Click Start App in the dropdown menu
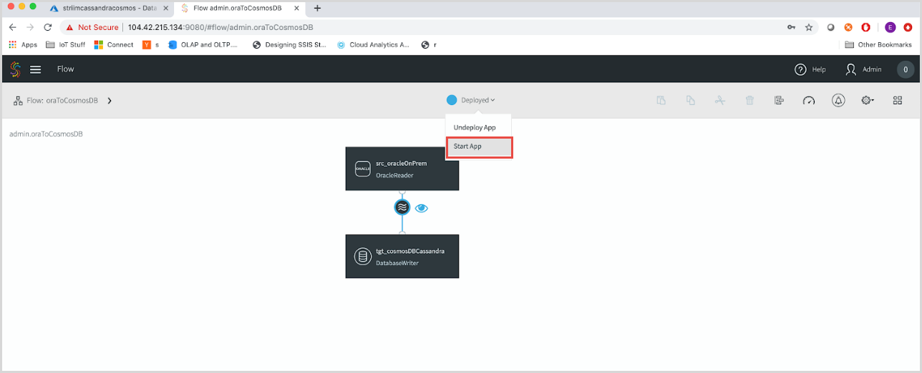Image resolution: width=922 pixels, height=373 pixels. tap(478, 146)
